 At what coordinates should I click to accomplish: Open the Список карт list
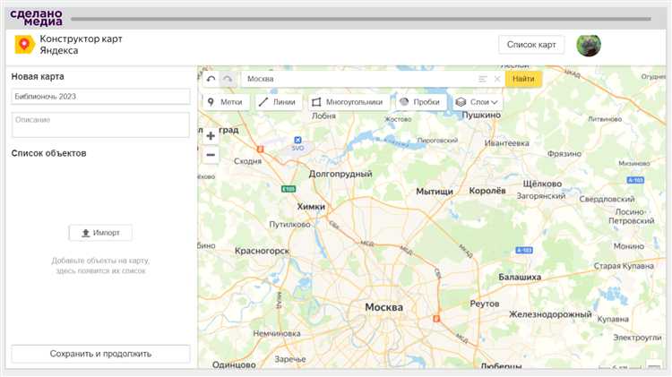click(x=531, y=45)
